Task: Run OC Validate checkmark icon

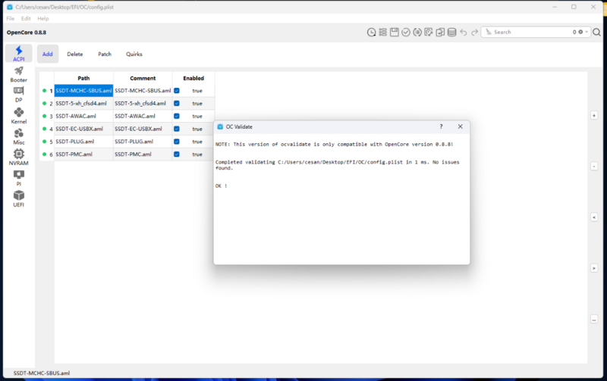Action: [x=406, y=33]
